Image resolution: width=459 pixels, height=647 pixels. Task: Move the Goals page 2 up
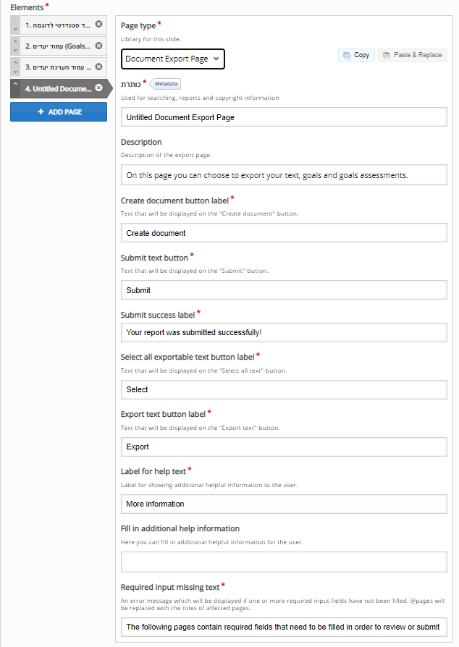coord(15,41)
